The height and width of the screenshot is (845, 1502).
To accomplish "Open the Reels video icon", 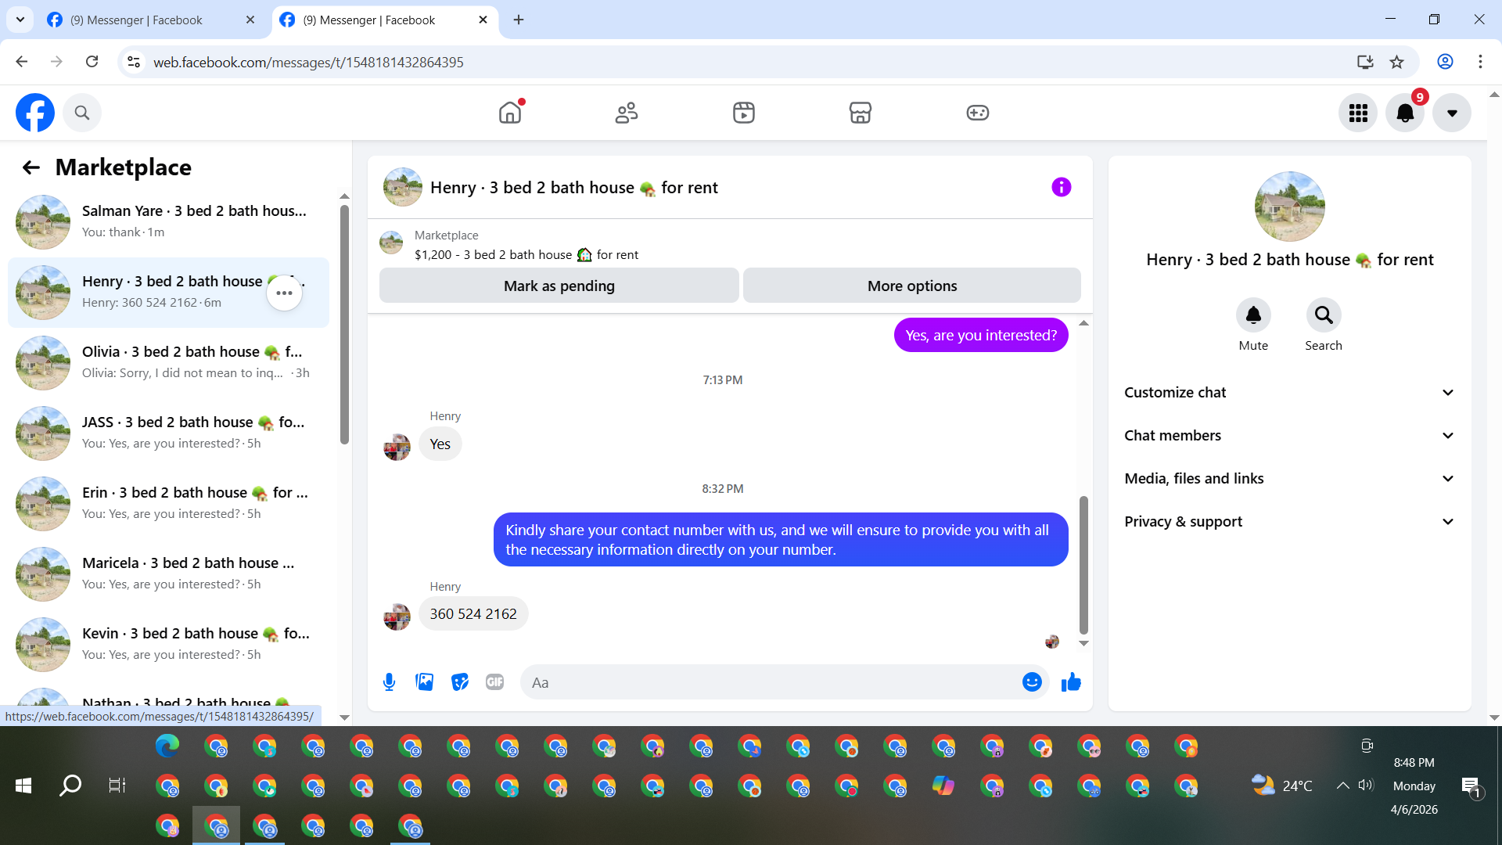I will [744, 113].
